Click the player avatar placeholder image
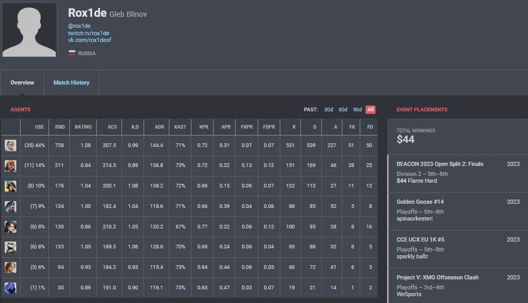528x303 pixels. click(x=29, y=30)
